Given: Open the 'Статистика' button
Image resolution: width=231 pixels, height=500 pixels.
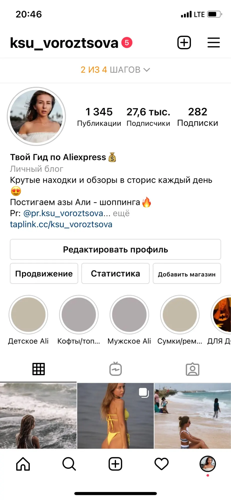Looking at the screenshot, I should coord(115,273).
